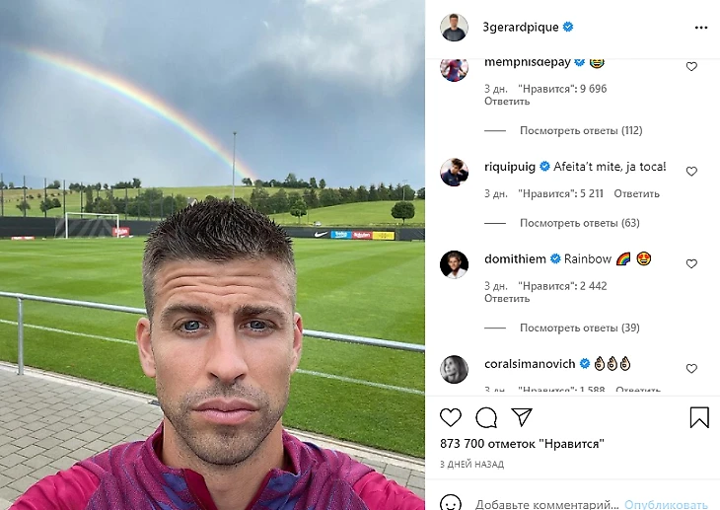Expand the 39 replies under domithiem's comment
The image size is (720, 510).
pyautogui.click(x=580, y=328)
